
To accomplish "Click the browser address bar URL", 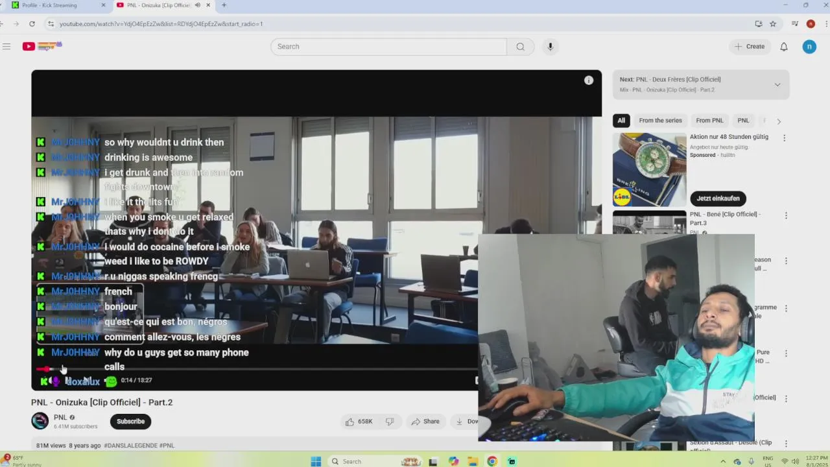I will (161, 24).
